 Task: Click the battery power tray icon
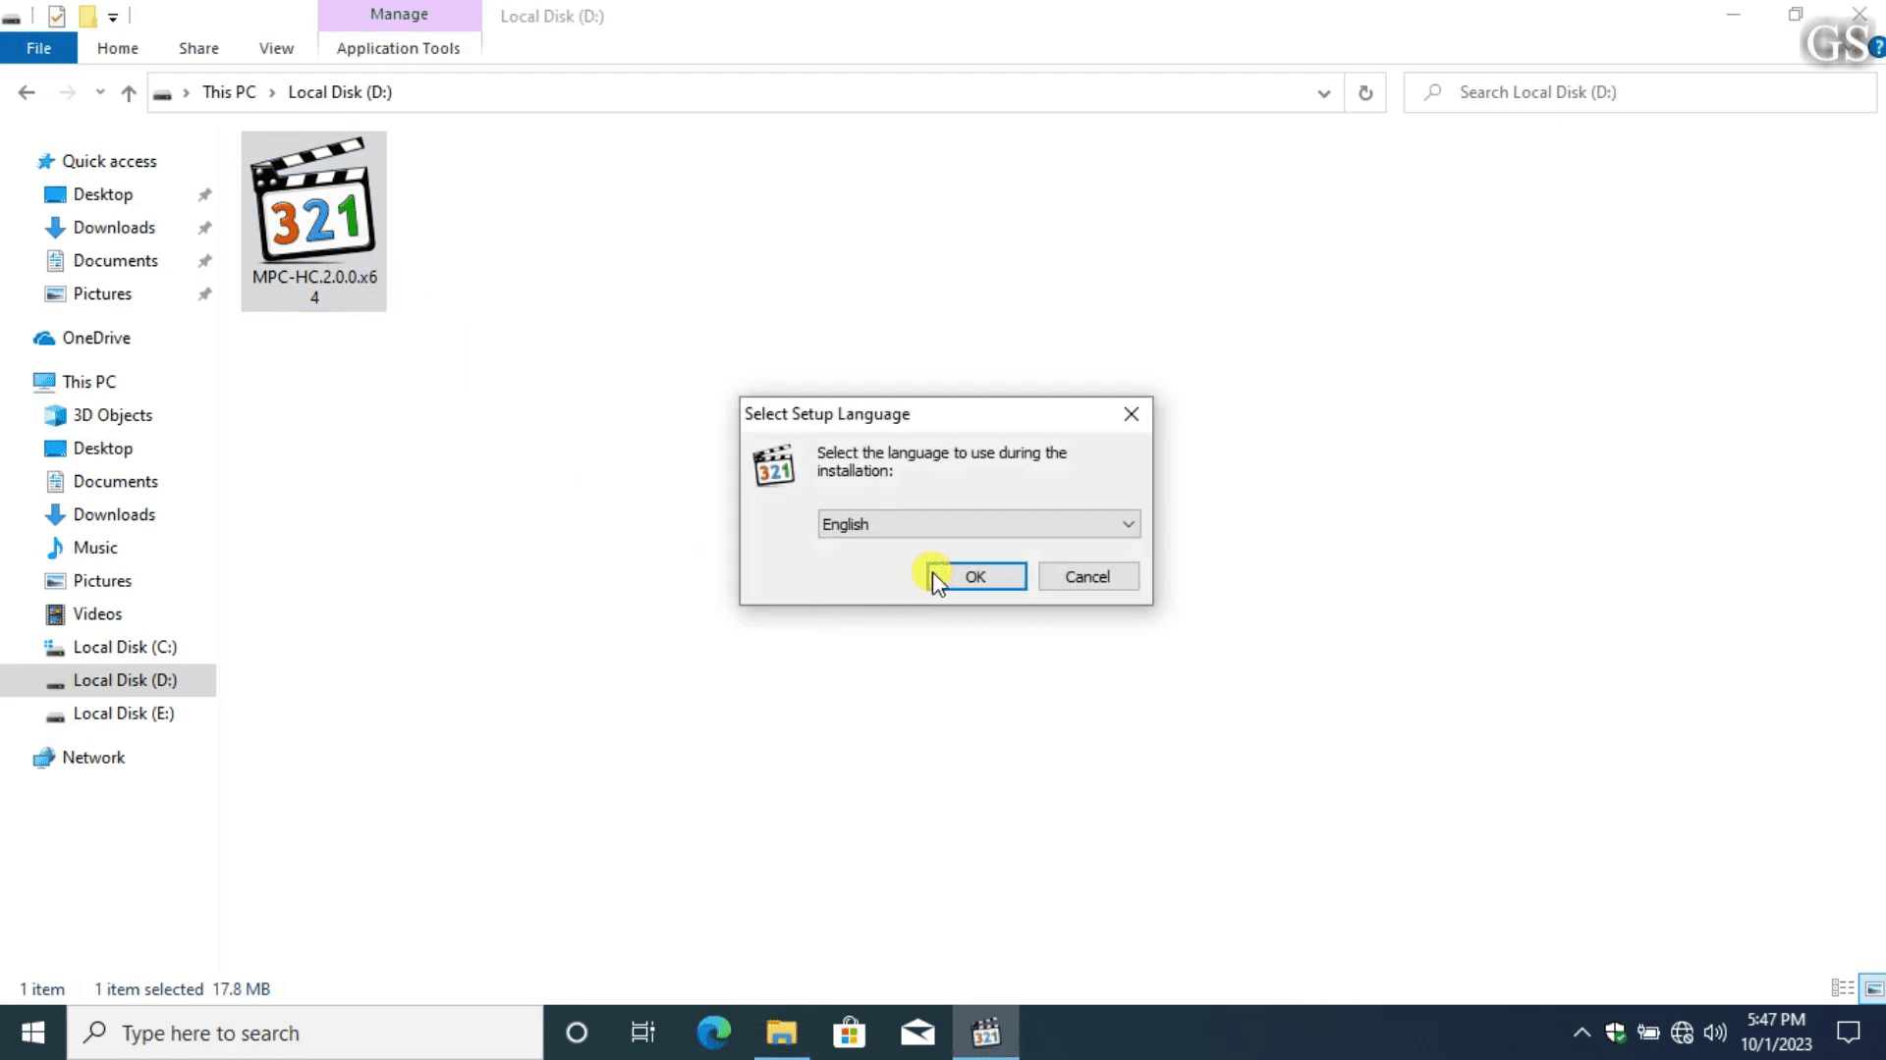(x=1648, y=1033)
